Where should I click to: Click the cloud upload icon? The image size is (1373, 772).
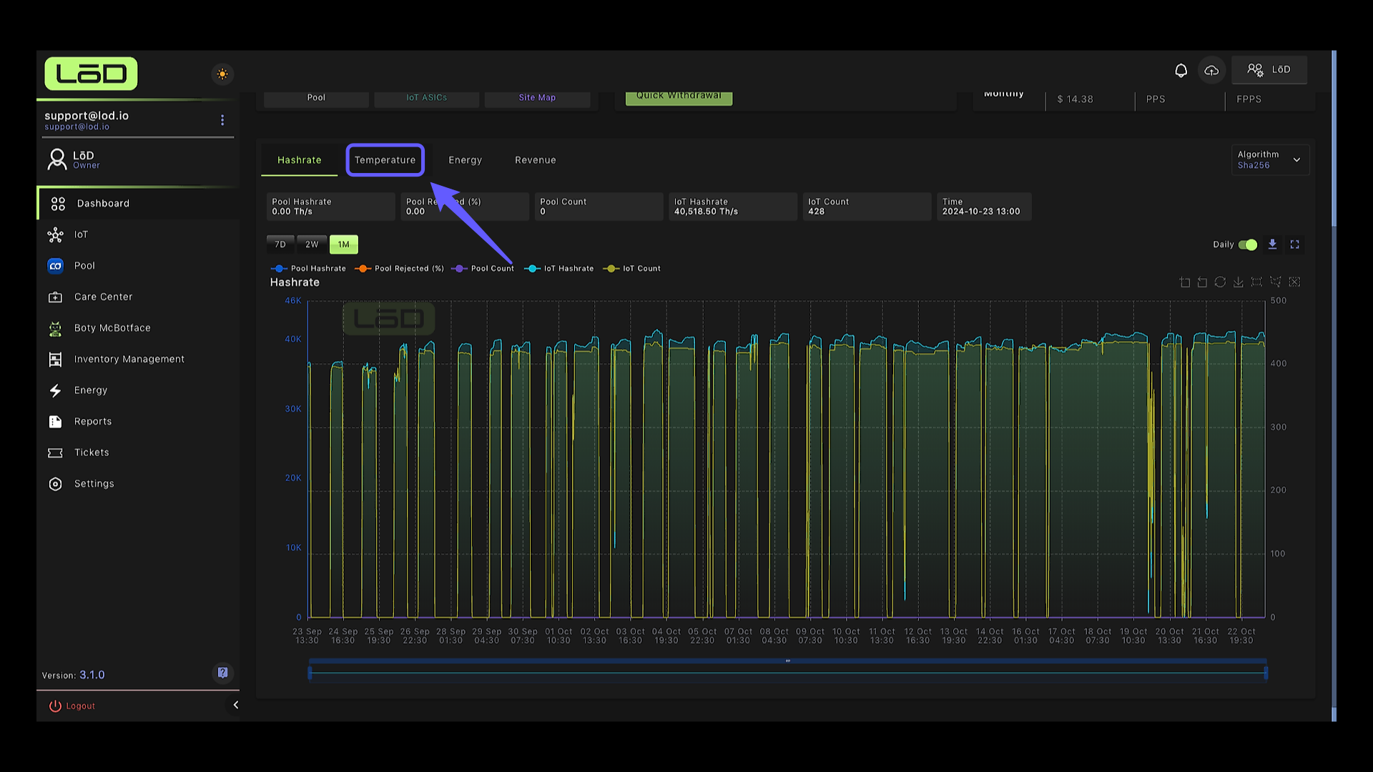coord(1211,70)
